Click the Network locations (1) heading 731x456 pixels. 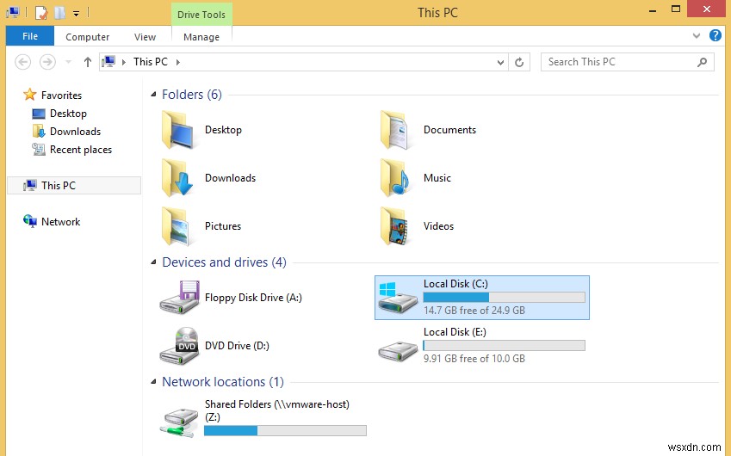(223, 382)
